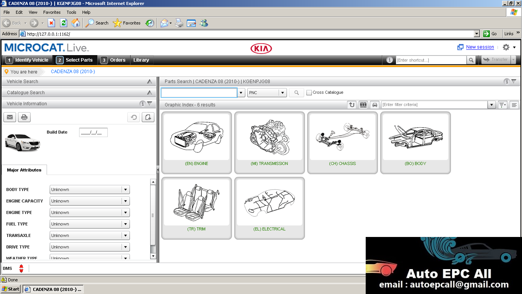522x294 pixels.
Task: Open the email vehicle details icon
Action: (x=10, y=117)
